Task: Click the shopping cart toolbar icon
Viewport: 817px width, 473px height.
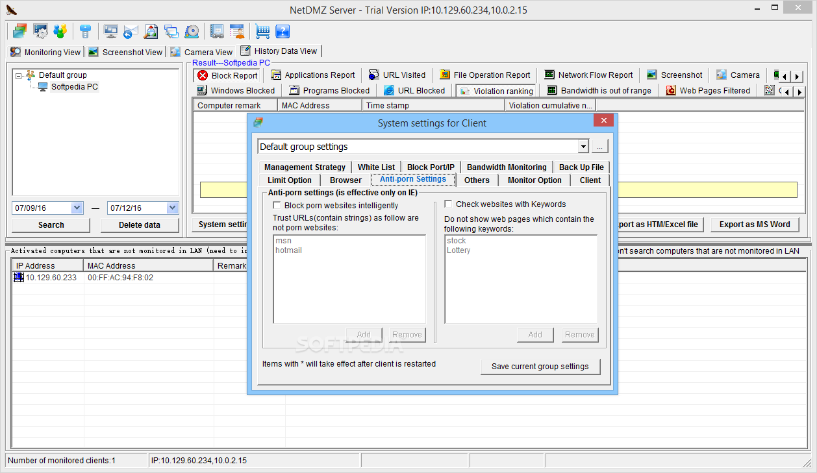Action: [x=262, y=30]
